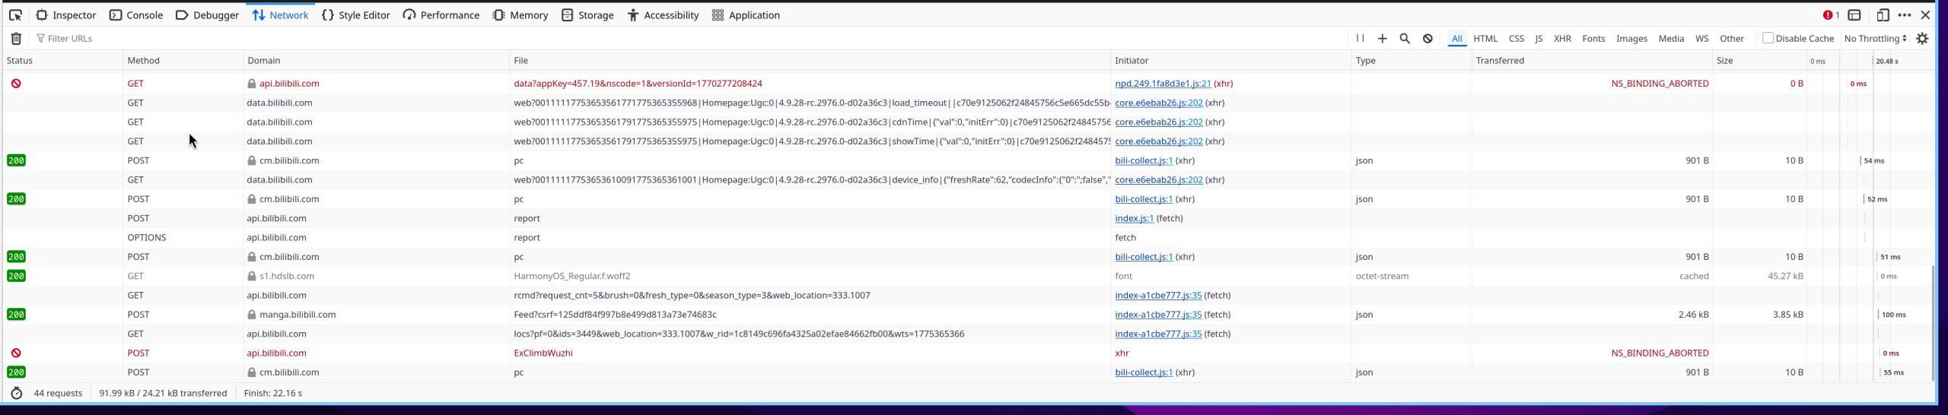Pause network recording
This screenshot has height=415, width=1948.
[x=1360, y=39]
